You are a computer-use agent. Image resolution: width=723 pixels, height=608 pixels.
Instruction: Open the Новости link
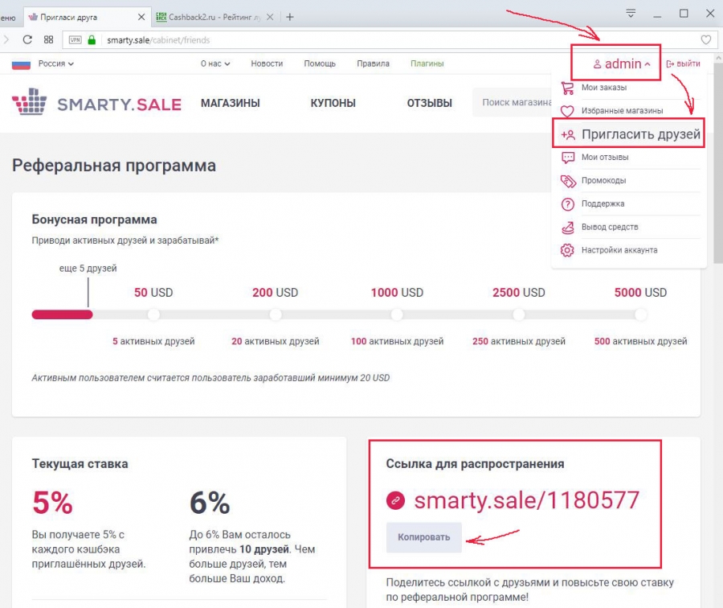click(x=267, y=64)
